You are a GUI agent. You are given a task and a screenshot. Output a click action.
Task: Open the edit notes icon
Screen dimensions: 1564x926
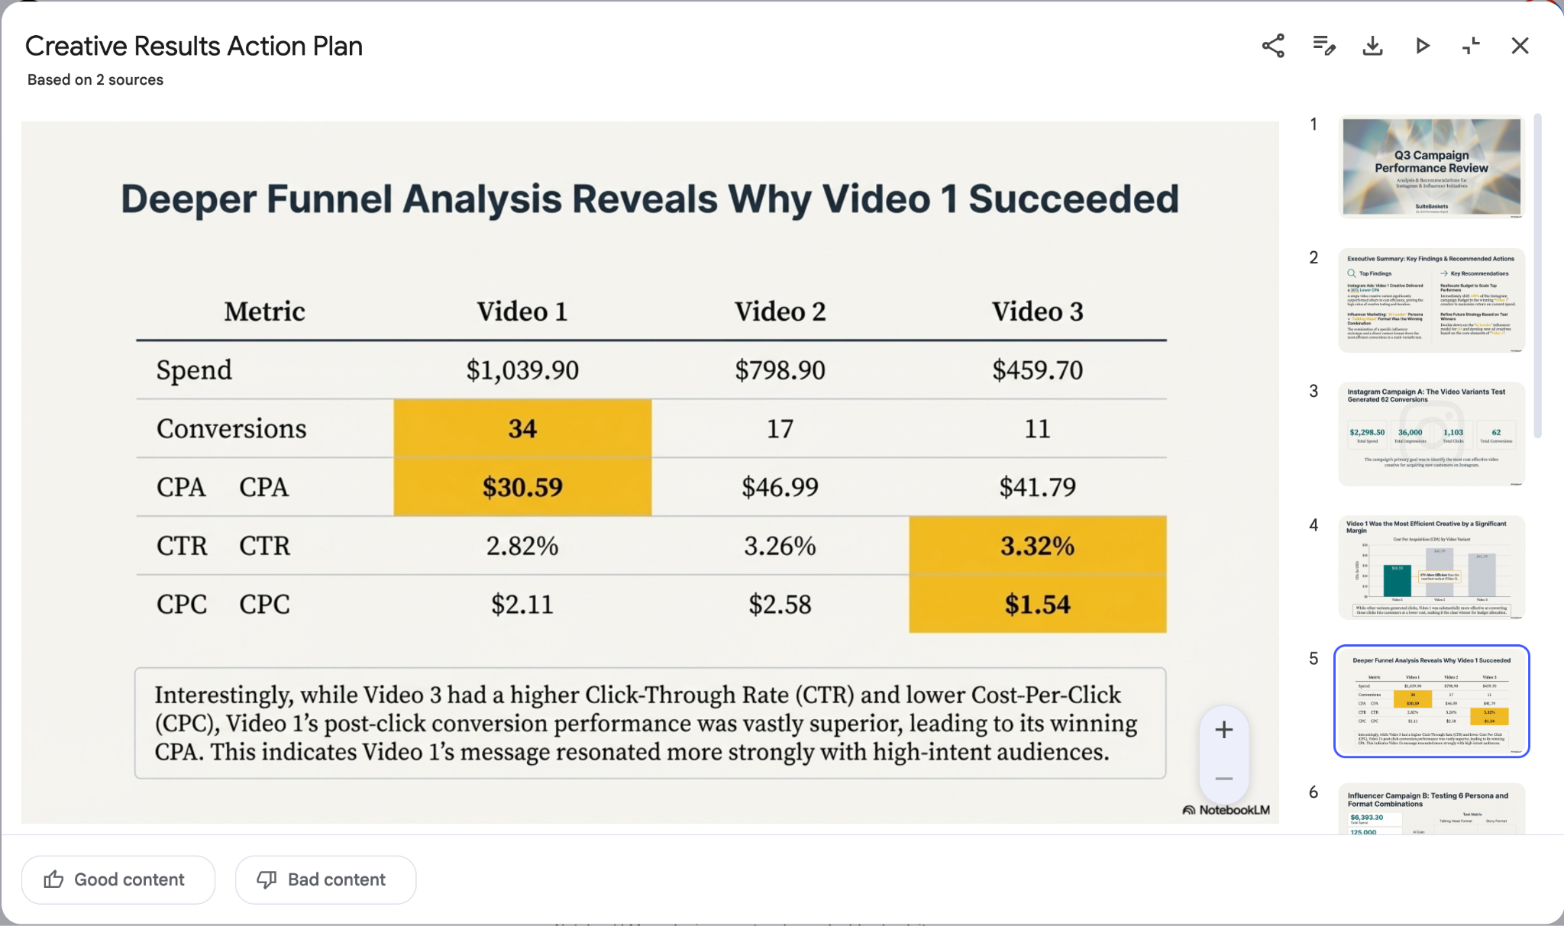[x=1323, y=46]
